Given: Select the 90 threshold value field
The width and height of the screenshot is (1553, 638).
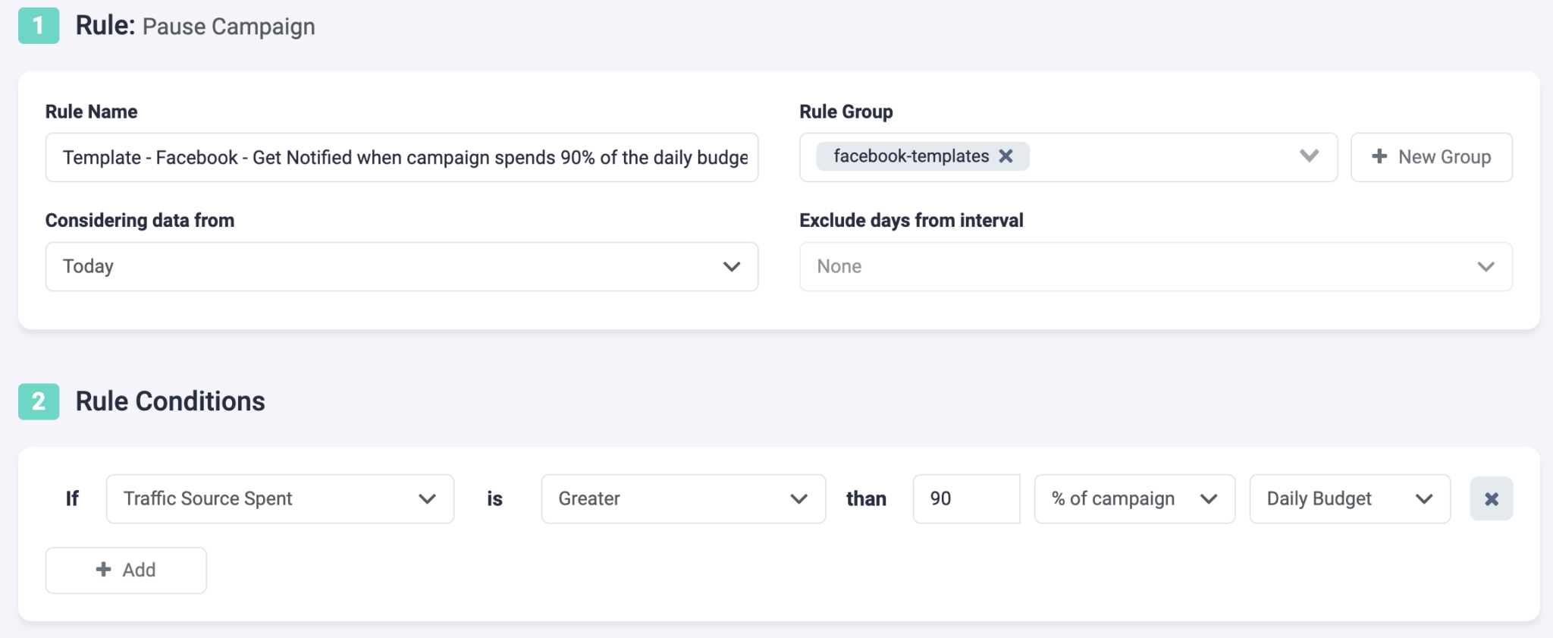Looking at the screenshot, I should pyautogui.click(x=965, y=498).
